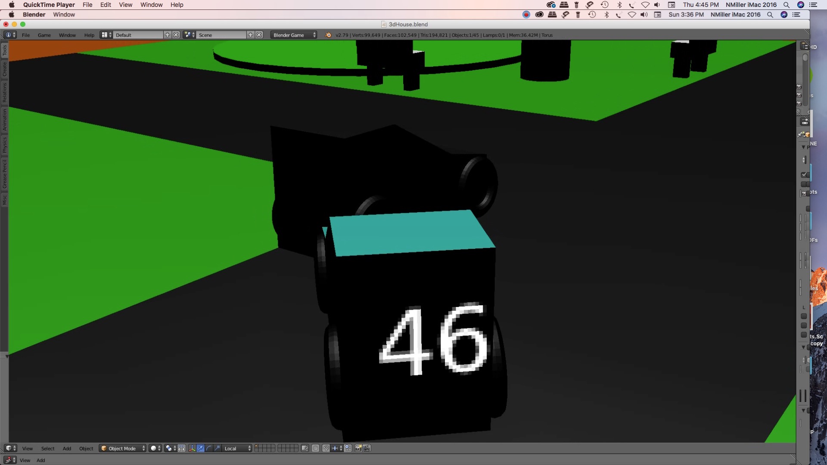
Task: Open the Blender Game engine dropdown
Action: pyautogui.click(x=294, y=35)
